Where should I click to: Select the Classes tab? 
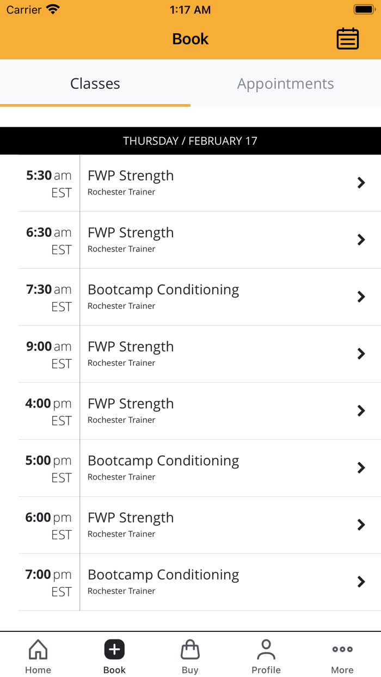tap(95, 84)
